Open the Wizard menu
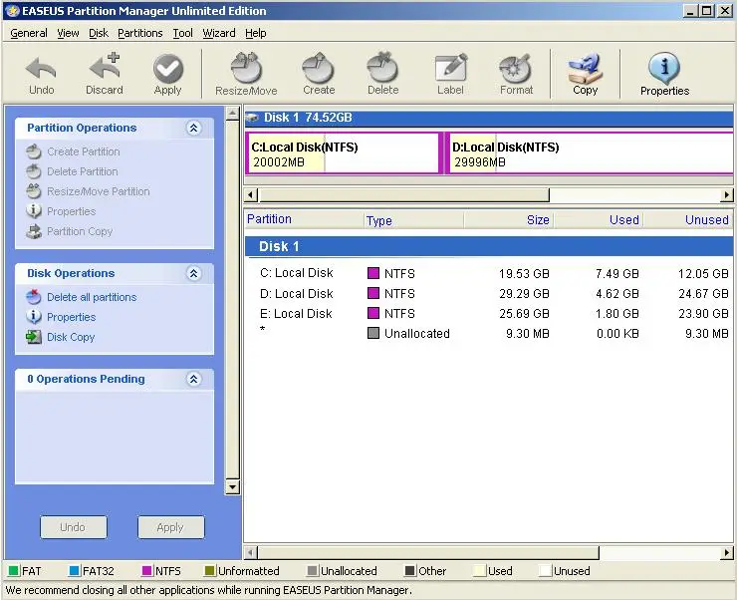This screenshot has height=600, width=737. [x=219, y=33]
